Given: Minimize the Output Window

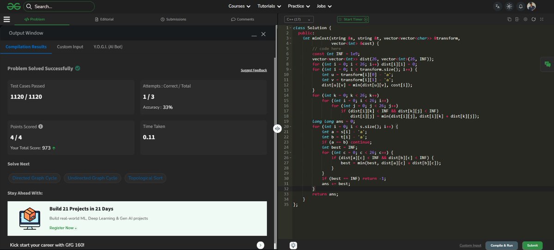Looking at the screenshot, I should point(254,35).
